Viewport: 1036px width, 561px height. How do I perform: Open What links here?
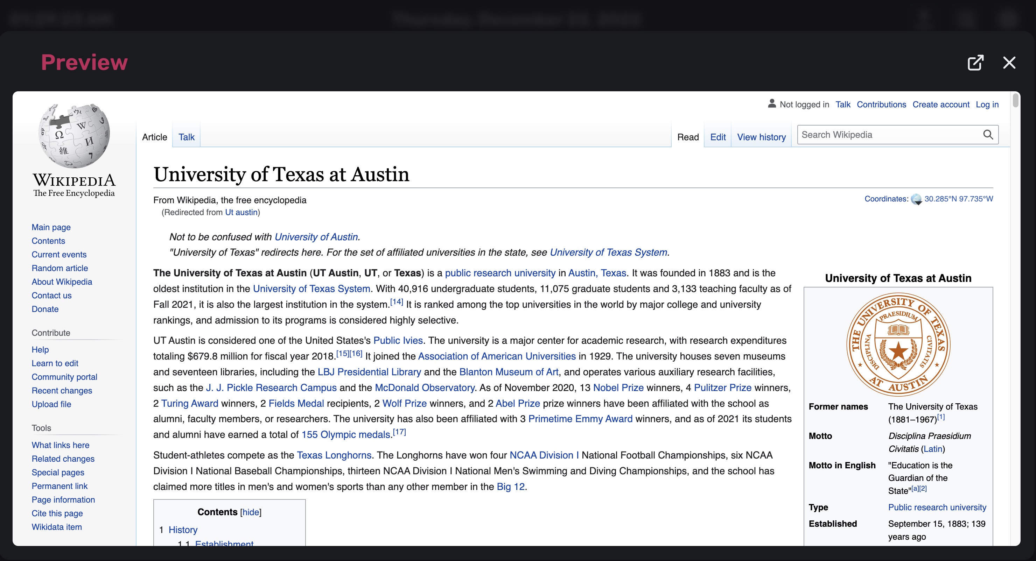[x=60, y=445]
